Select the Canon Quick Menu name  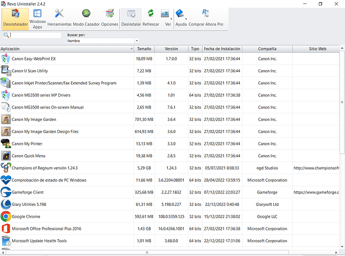(x=28, y=156)
